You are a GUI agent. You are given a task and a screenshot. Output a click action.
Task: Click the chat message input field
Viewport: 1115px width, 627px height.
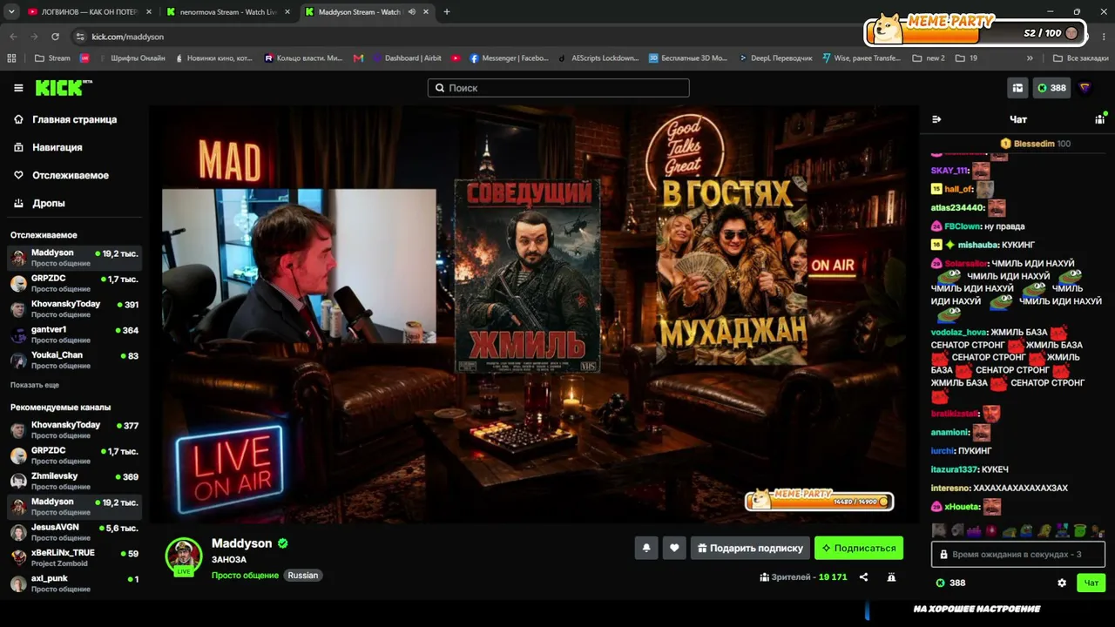[1018, 554]
